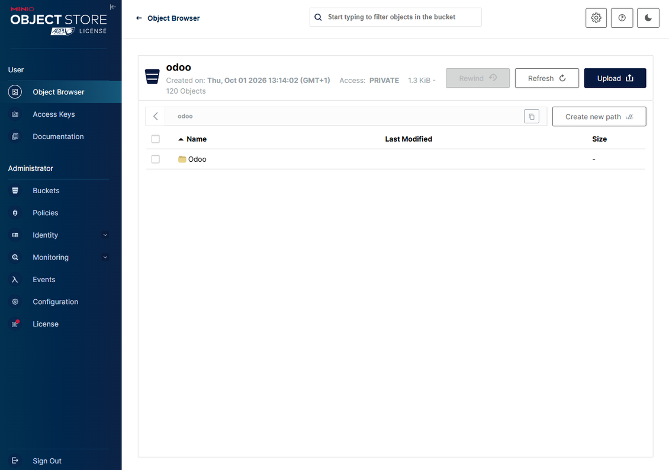The height and width of the screenshot is (470, 669).
Task: Focus the filter objects search field
Action: [x=395, y=17]
